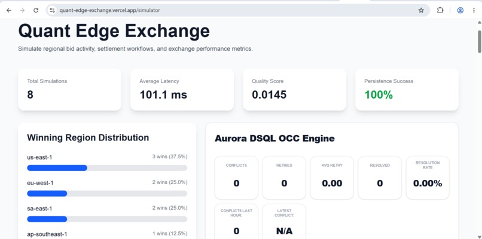Open the Extensions puzzle icon
Image resolution: width=482 pixels, height=239 pixels.
point(440,10)
